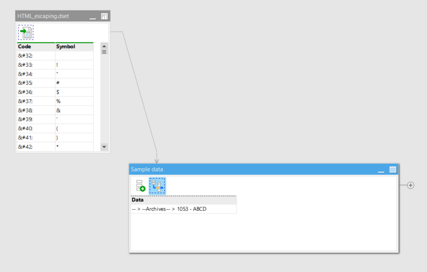427x272 pixels.
Task: Click the Data column header
Action: coord(183,200)
